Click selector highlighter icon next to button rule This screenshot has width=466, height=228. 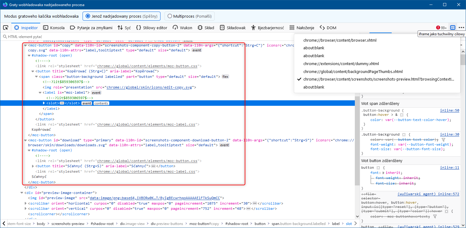click(x=378, y=168)
